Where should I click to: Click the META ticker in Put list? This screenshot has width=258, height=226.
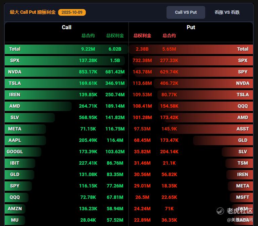(243, 186)
